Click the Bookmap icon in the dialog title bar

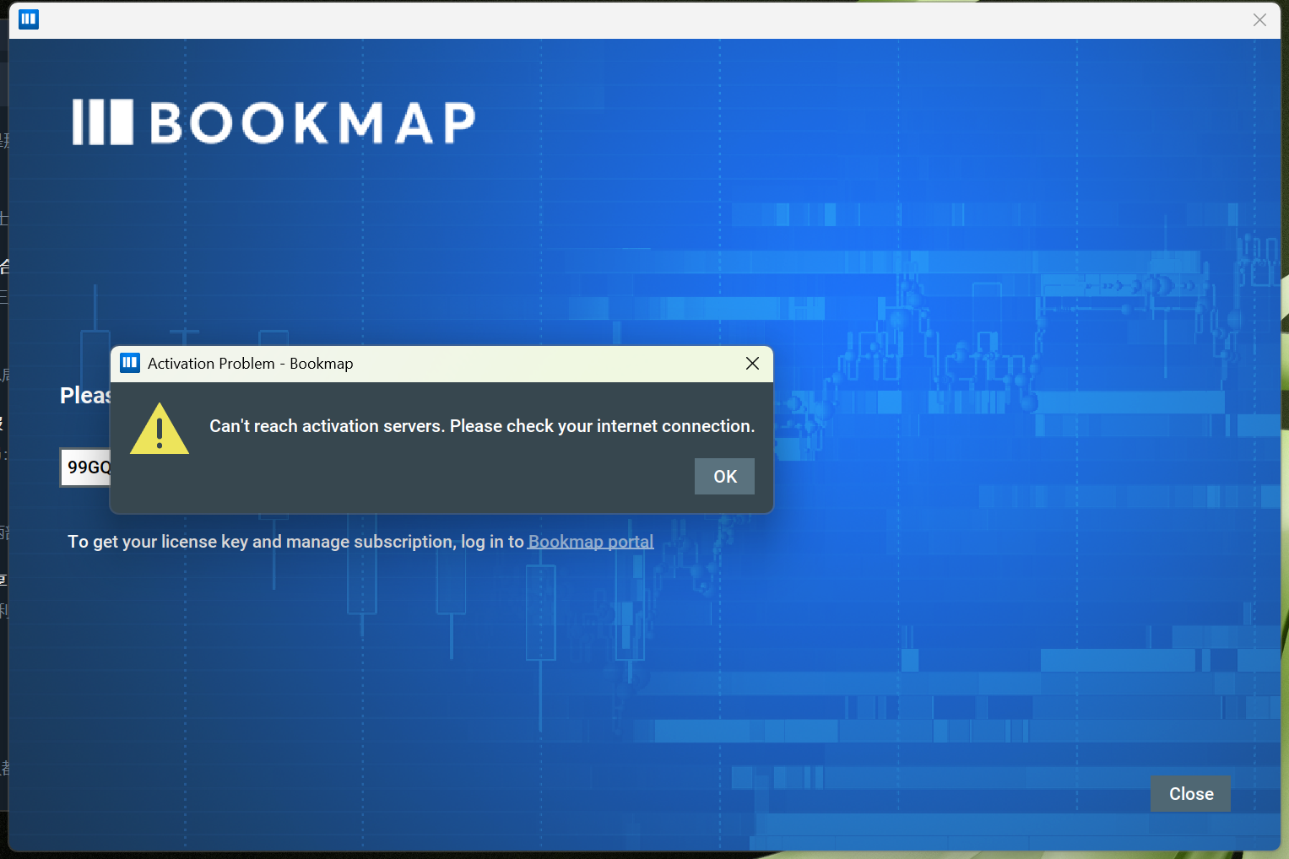pyautogui.click(x=130, y=364)
